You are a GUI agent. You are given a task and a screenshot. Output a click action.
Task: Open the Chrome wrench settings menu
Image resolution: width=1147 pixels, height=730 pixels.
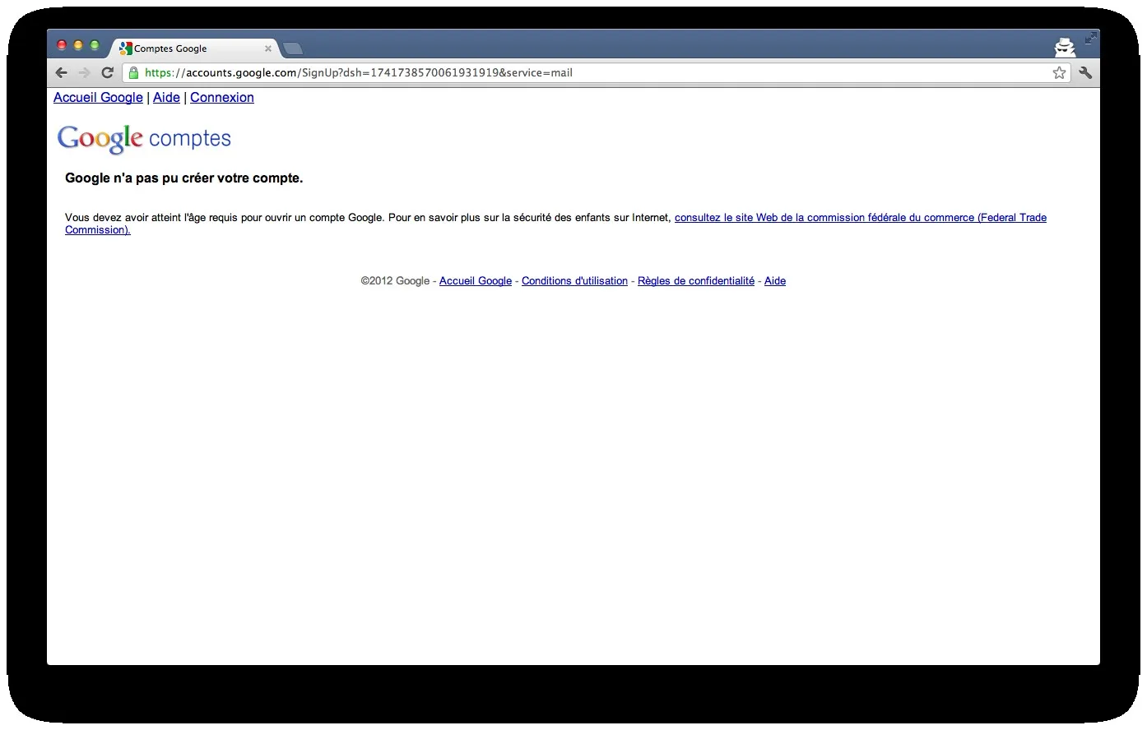click(1085, 72)
